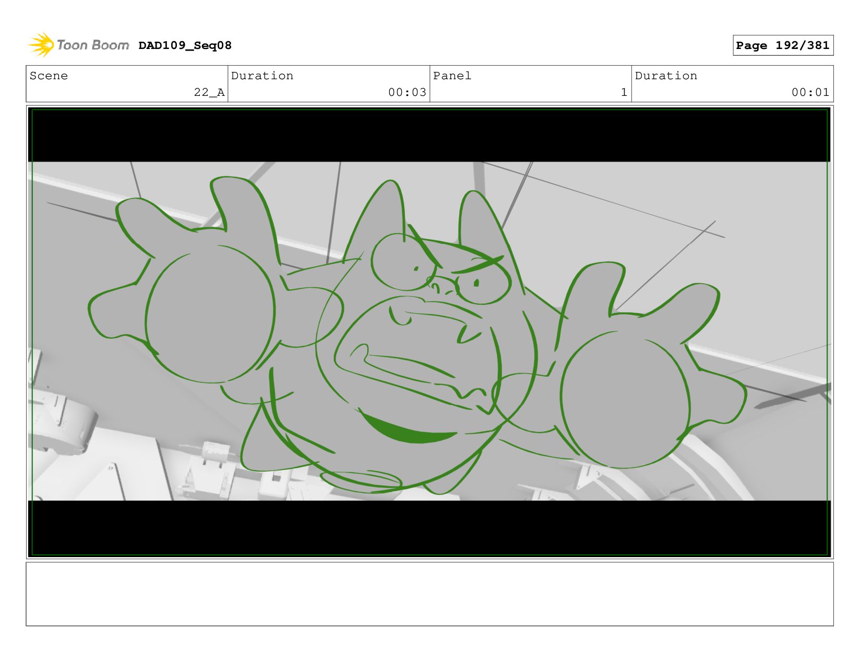Click scene number 22_A
The height and width of the screenshot is (665, 860).
click(x=209, y=92)
